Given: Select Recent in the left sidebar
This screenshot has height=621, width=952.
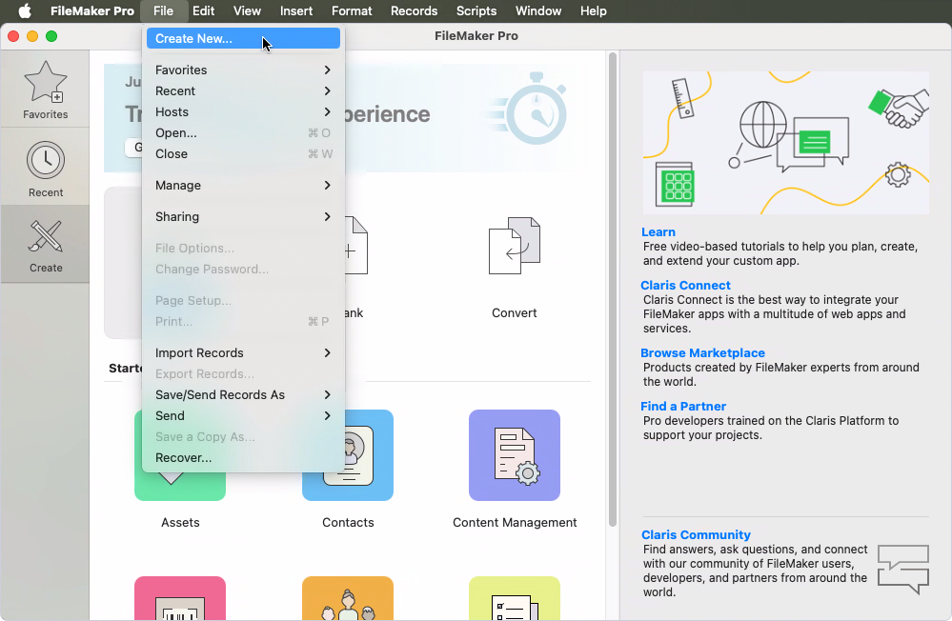Looking at the screenshot, I should tap(45, 167).
